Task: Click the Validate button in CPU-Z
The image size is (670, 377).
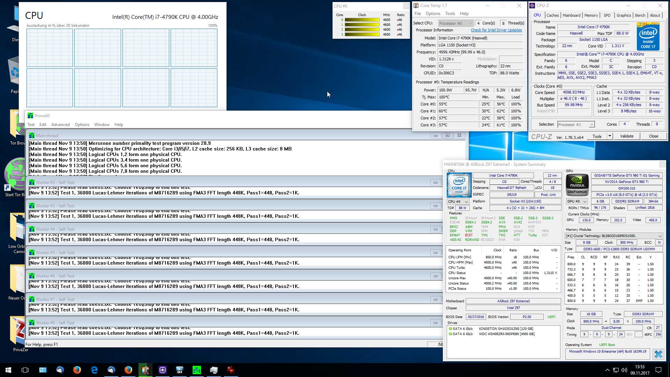Action: 627,136
